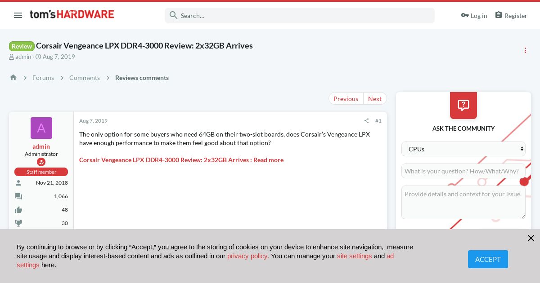Open the admin username profile in post

click(41, 146)
